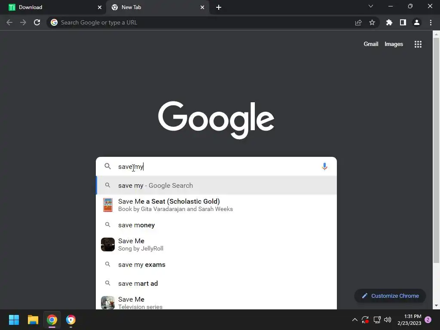Image resolution: width=440 pixels, height=330 pixels.
Task: Open the volume speaker tray icon
Action: (x=388, y=320)
